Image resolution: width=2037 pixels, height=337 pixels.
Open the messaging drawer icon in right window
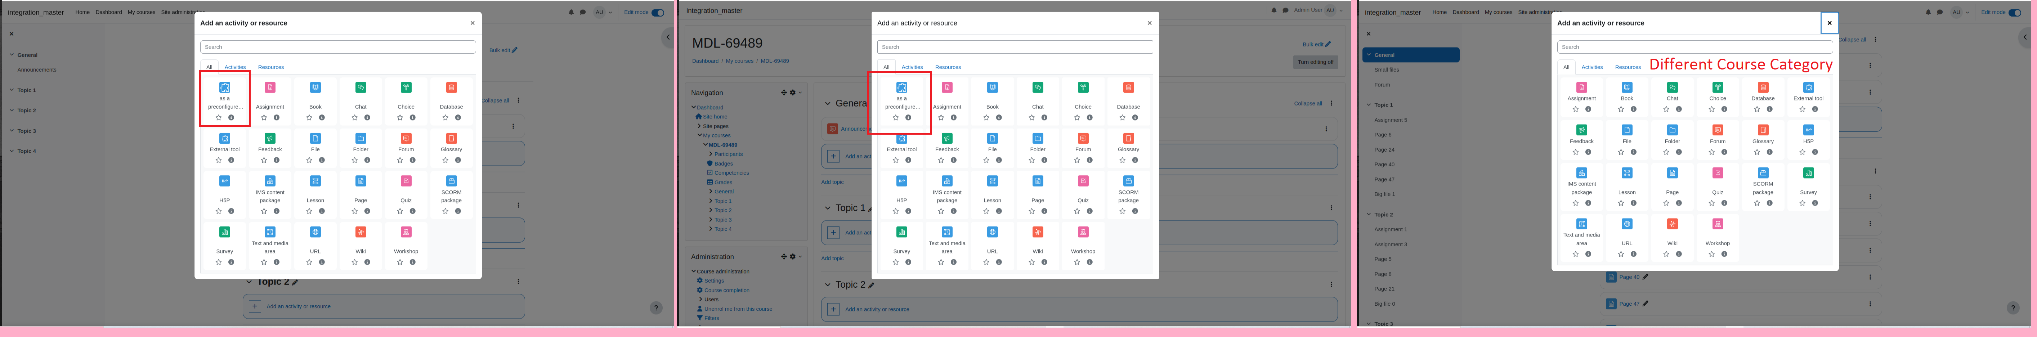tap(1940, 13)
